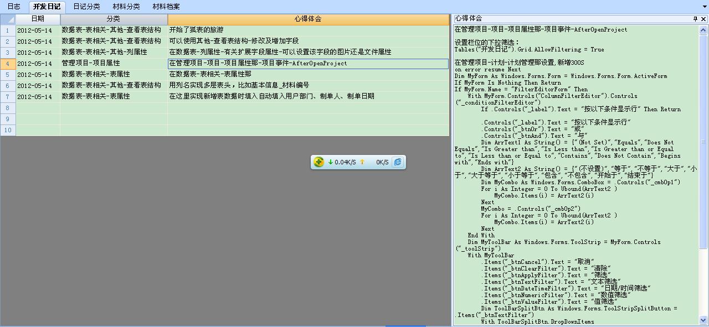Sort by the 日期 column header
Image resolution: width=709 pixels, height=327 pixels.
point(38,19)
